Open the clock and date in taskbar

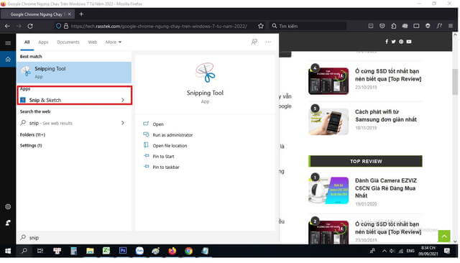tap(428, 251)
